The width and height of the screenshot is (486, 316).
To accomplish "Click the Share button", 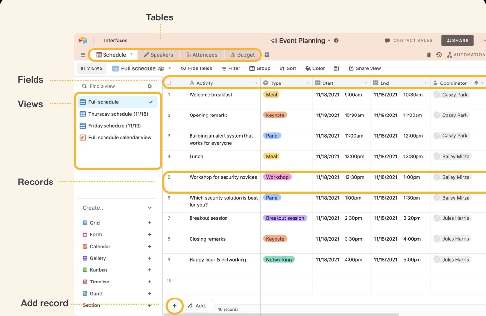I will (457, 41).
